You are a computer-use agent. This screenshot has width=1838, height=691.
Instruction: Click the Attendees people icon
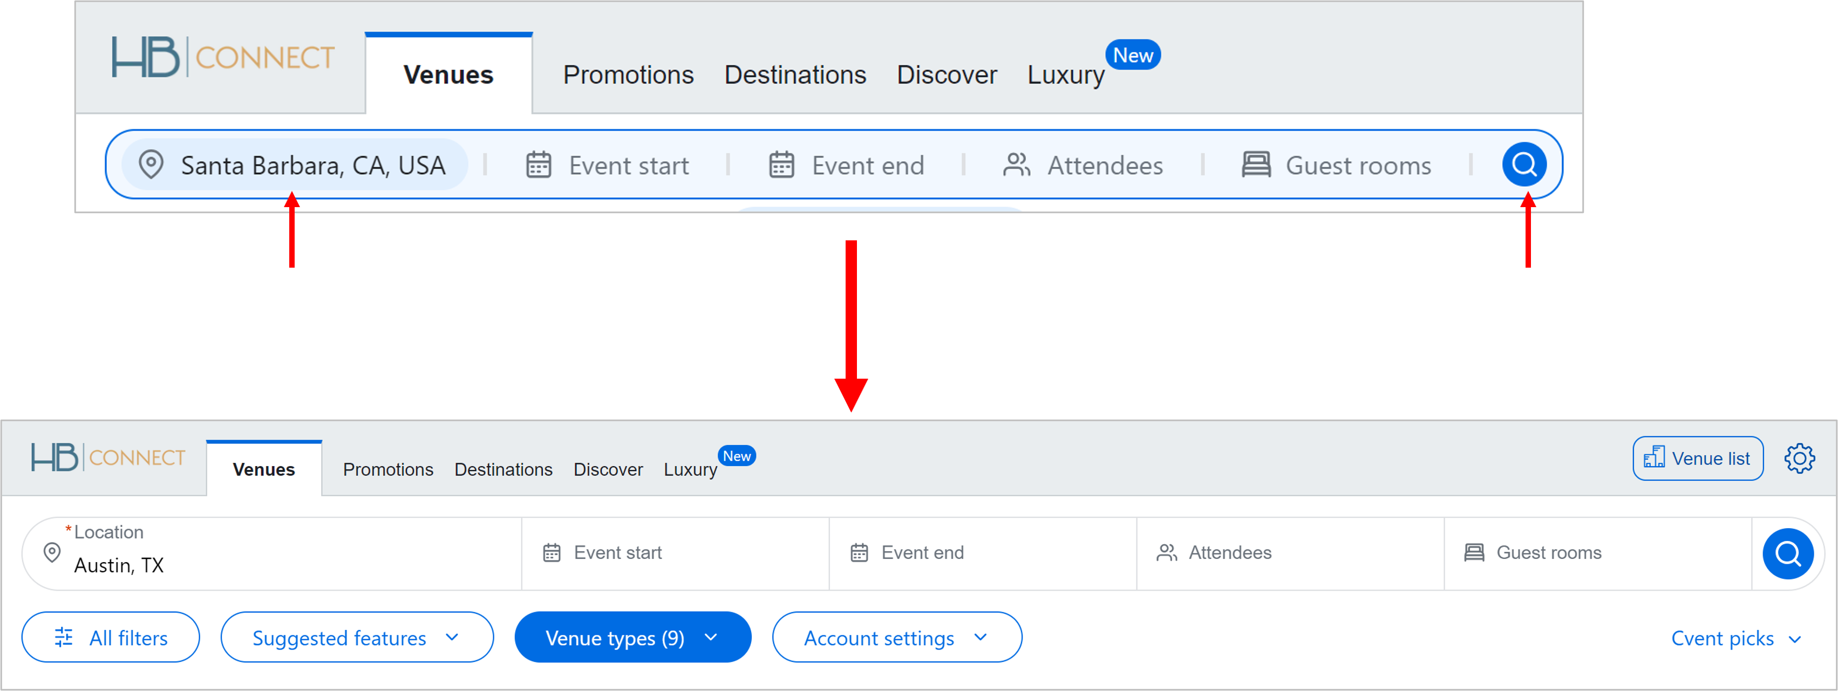click(1016, 165)
